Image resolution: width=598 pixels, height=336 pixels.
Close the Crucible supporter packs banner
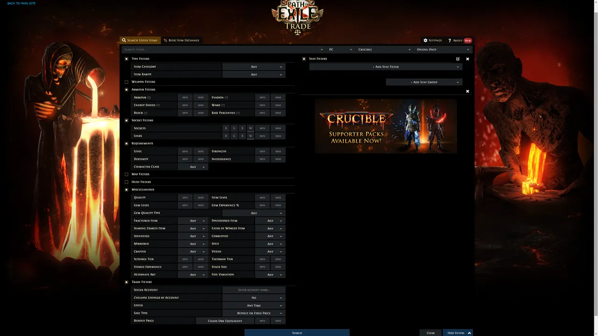468,91
